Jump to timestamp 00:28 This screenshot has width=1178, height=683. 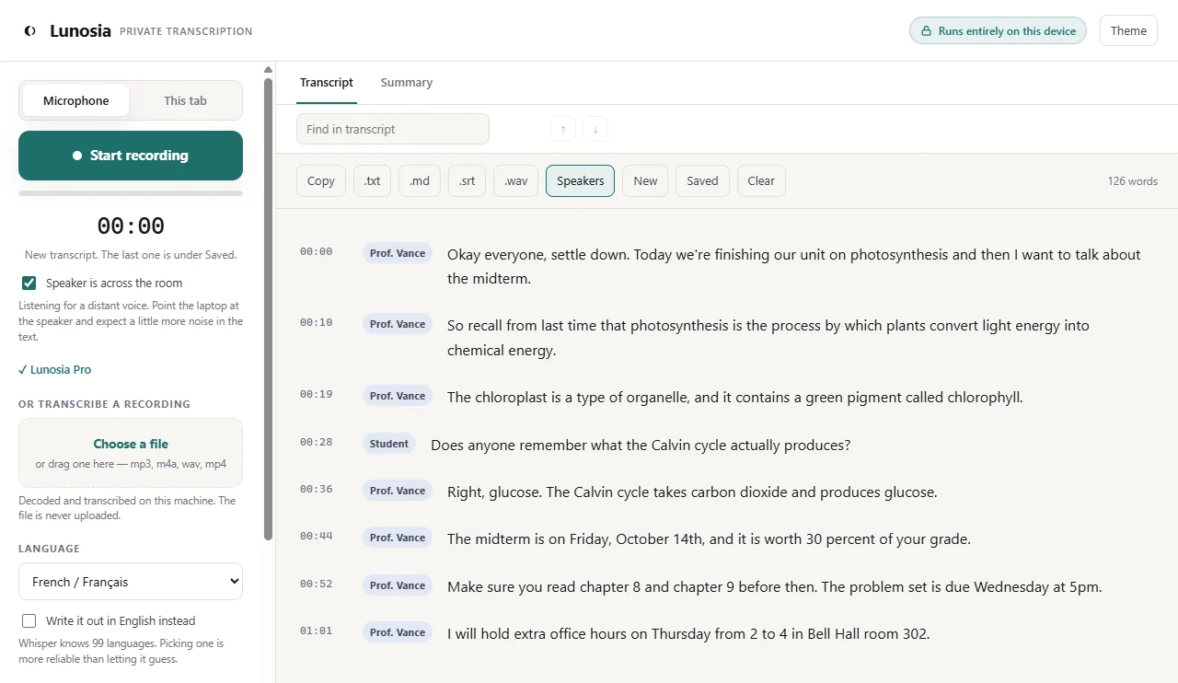pos(316,442)
